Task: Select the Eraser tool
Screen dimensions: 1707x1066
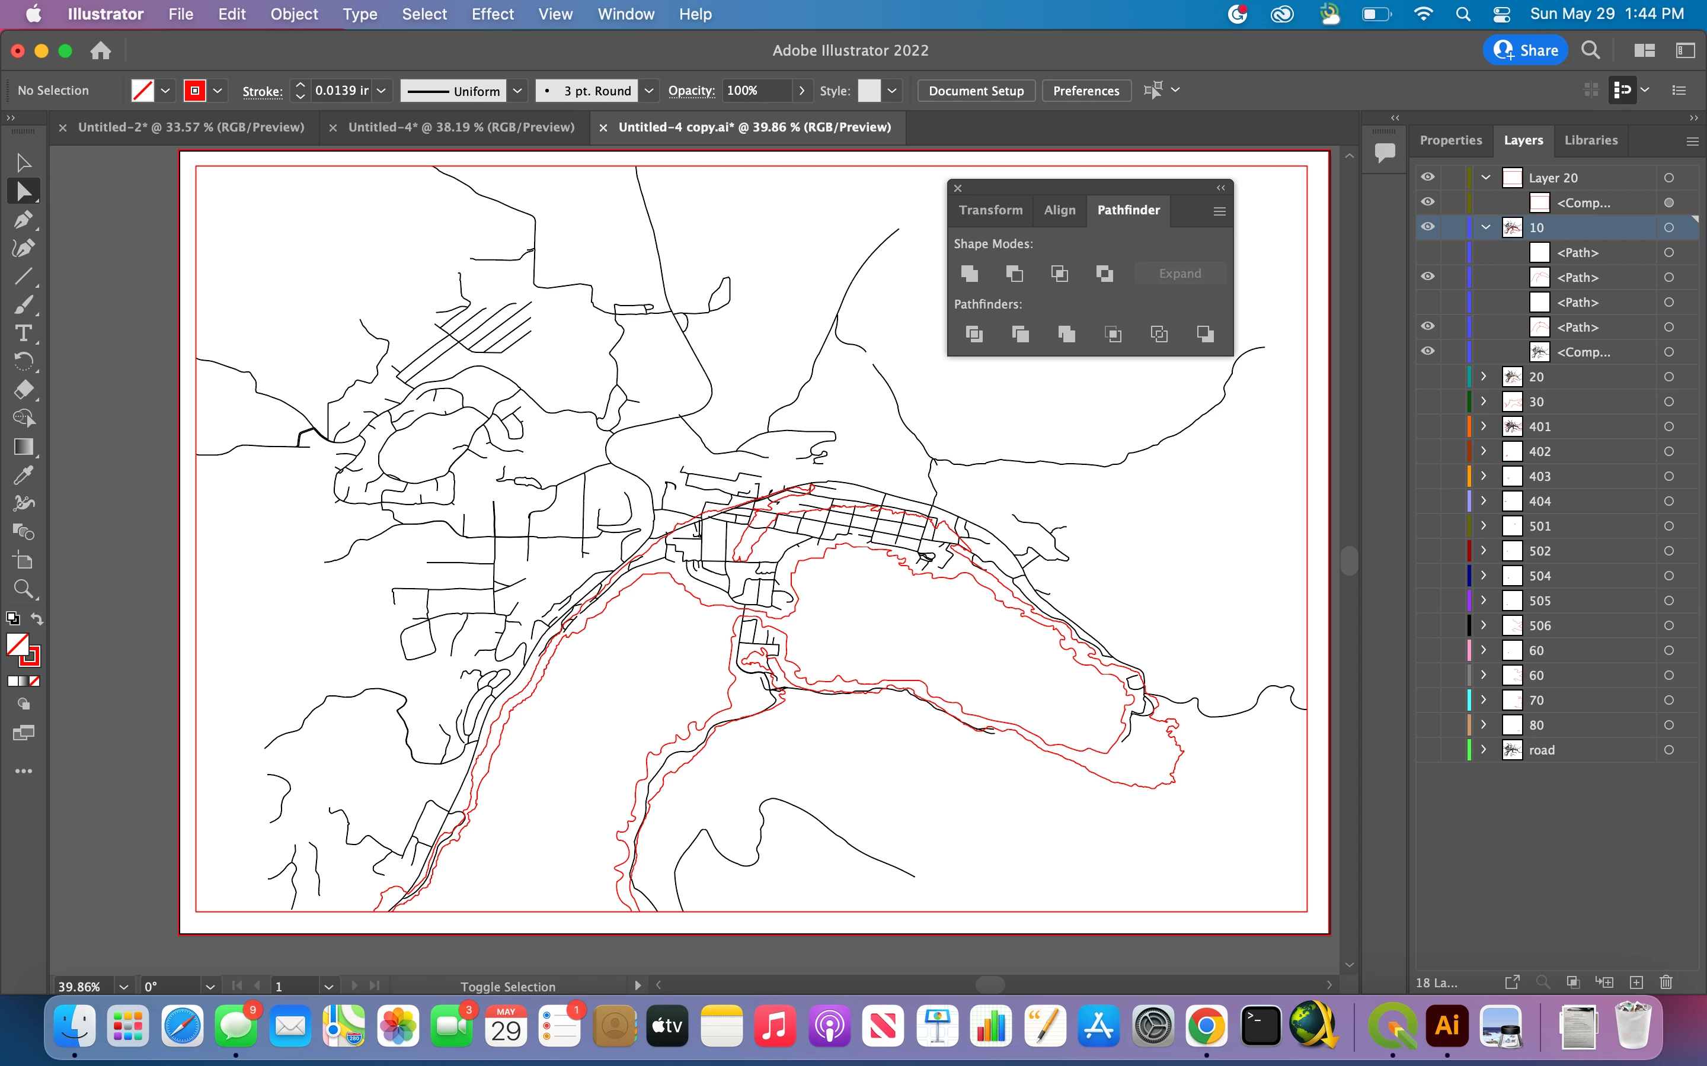Action: (23, 390)
